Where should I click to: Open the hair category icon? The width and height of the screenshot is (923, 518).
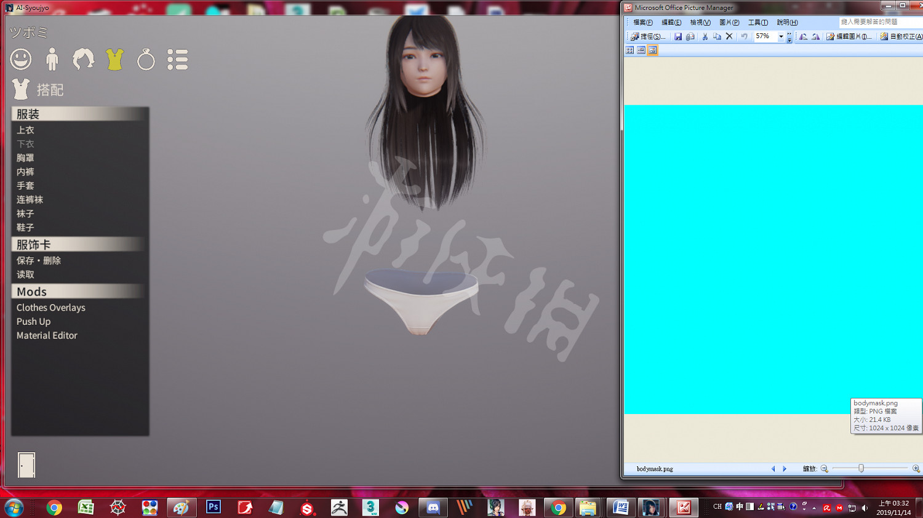(83, 59)
